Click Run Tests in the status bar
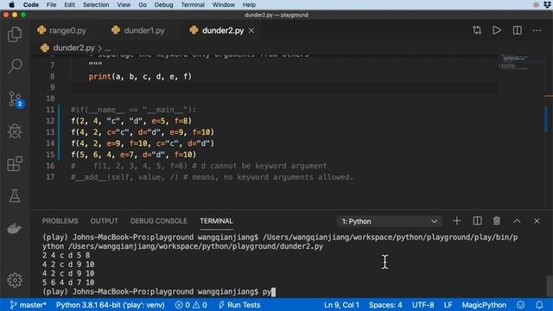The height and width of the screenshot is (311, 553). 239,305
